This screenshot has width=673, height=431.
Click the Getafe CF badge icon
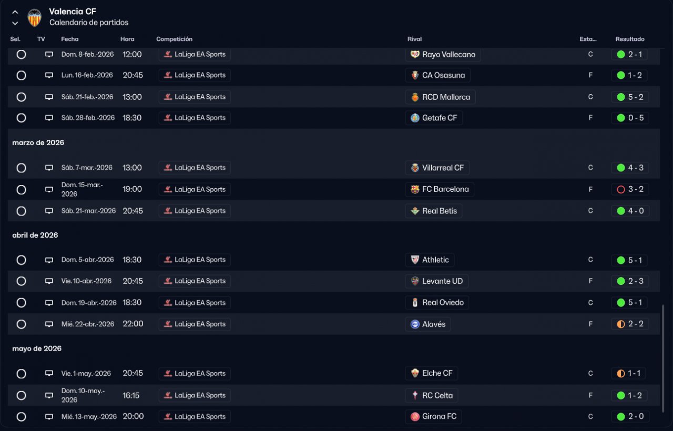tap(415, 118)
